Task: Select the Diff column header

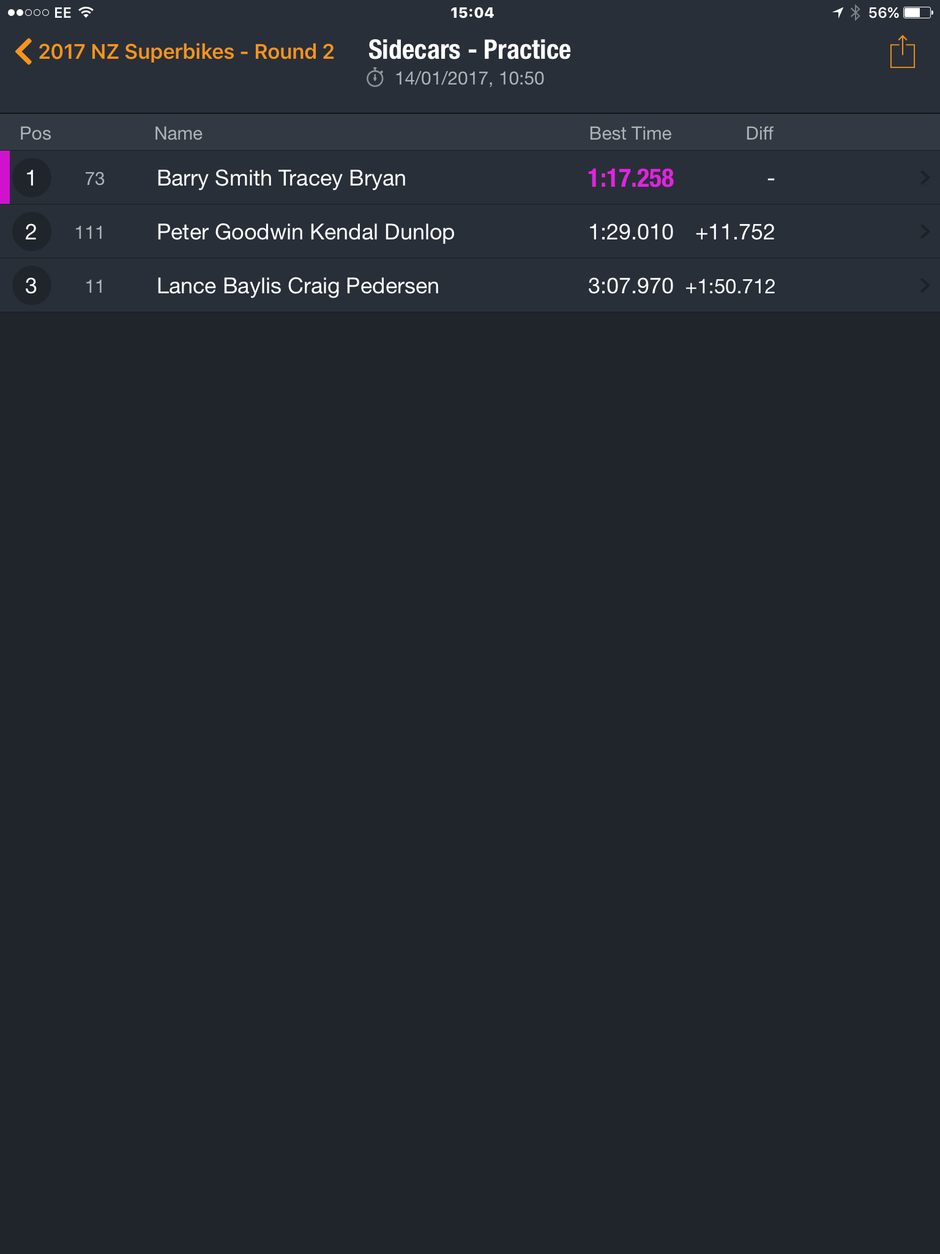Action: tap(759, 133)
